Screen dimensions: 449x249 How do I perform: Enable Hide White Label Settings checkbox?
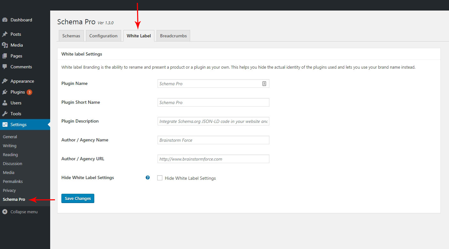(x=160, y=178)
